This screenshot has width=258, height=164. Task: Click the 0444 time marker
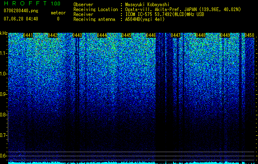(x=102, y=35)
